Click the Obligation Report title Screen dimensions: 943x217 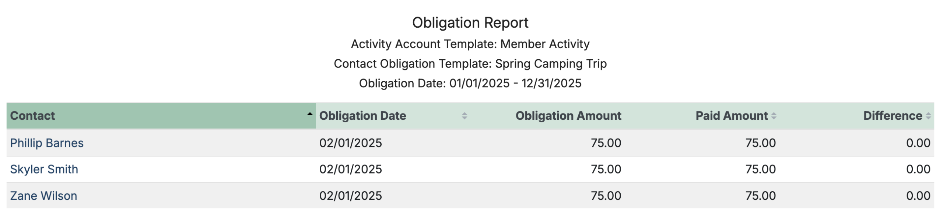click(x=470, y=23)
